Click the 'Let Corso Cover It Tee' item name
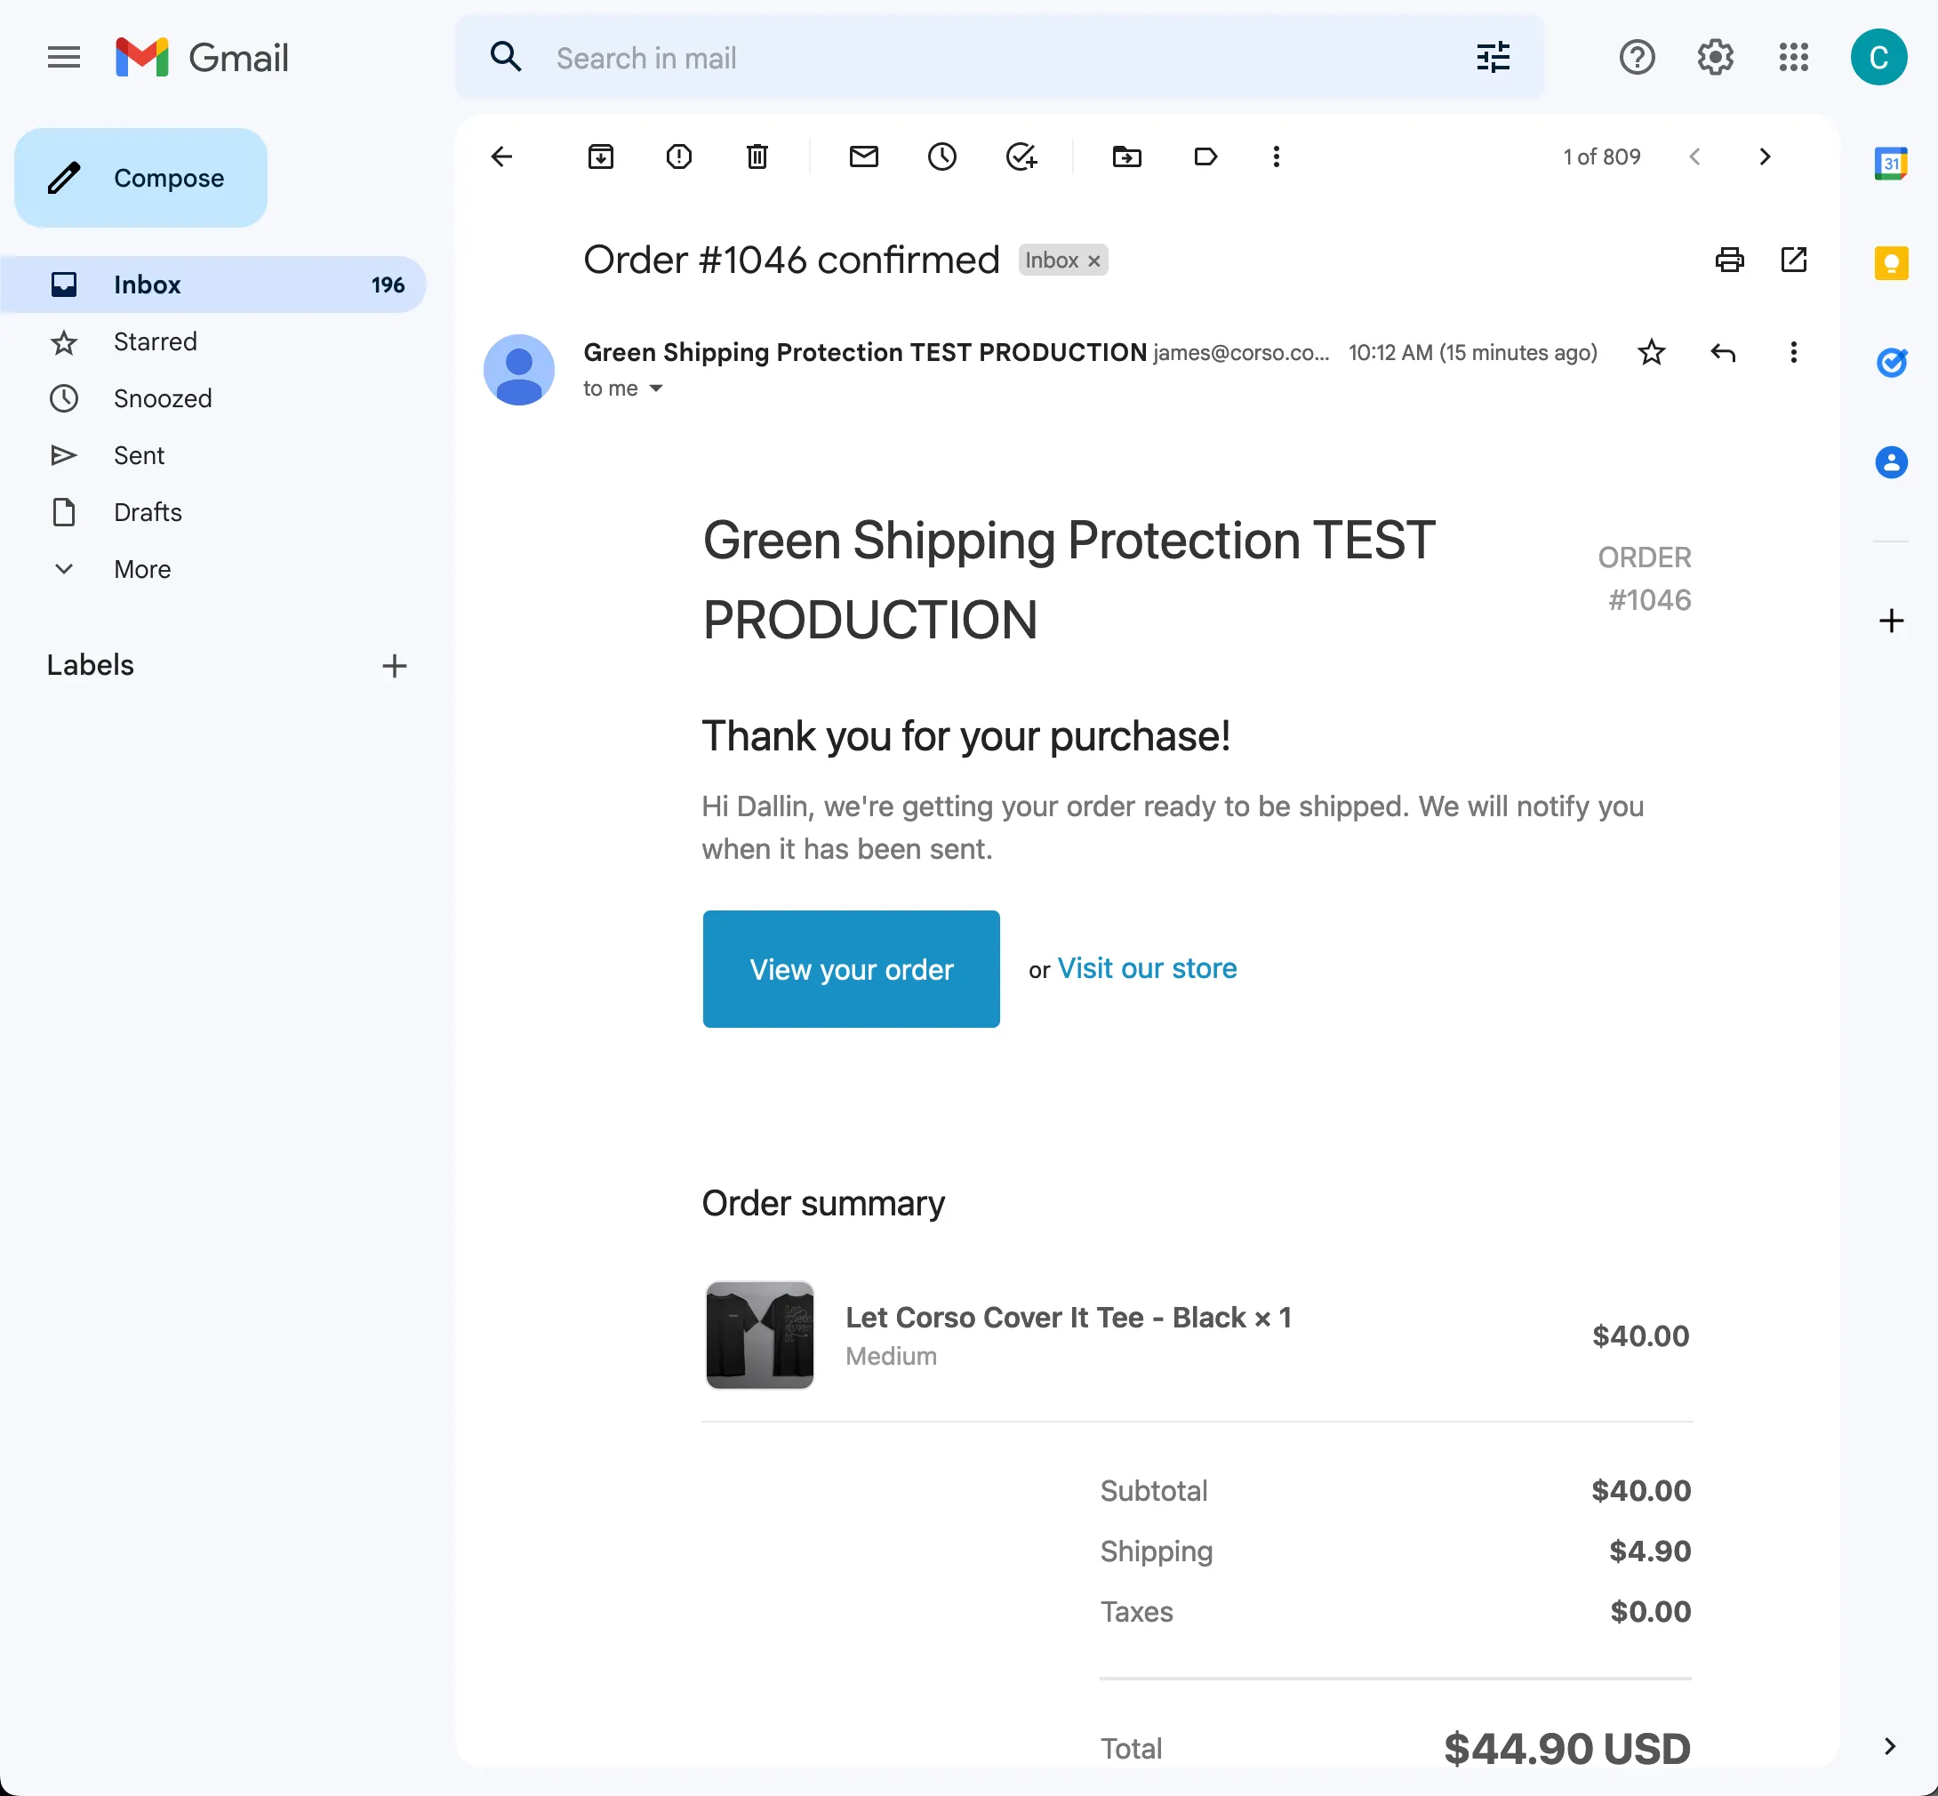Screen dimensions: 1938x1796 1069,1317
